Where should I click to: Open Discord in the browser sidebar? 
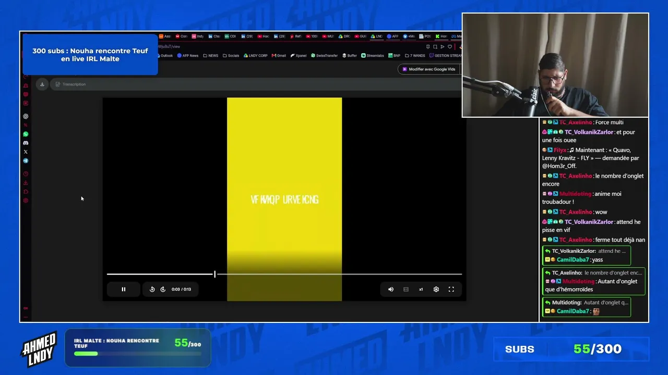[26, 143]
